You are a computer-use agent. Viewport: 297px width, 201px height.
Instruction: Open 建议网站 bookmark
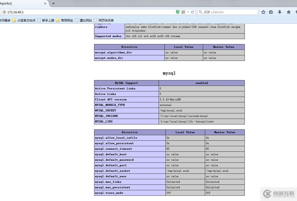(83, 20)
